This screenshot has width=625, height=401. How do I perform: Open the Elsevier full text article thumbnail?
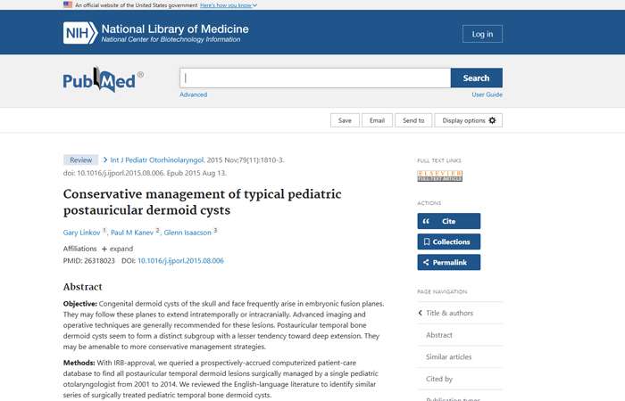(439, 176)
